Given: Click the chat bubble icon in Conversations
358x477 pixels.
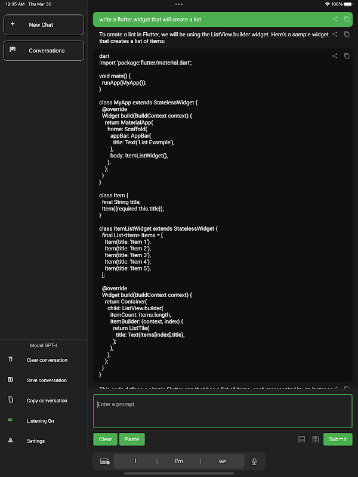Looking at the screenshot, I should click(13, 49).
